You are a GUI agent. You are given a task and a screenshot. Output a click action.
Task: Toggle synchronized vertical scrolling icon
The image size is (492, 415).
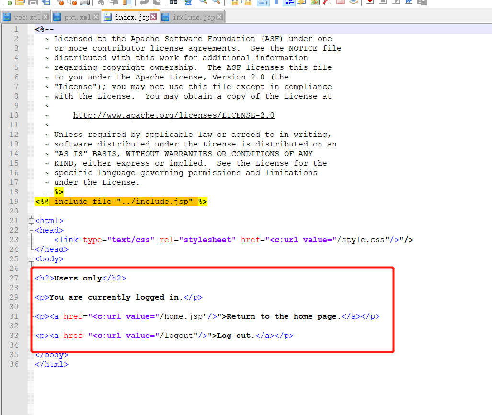[x=233, y=2]
